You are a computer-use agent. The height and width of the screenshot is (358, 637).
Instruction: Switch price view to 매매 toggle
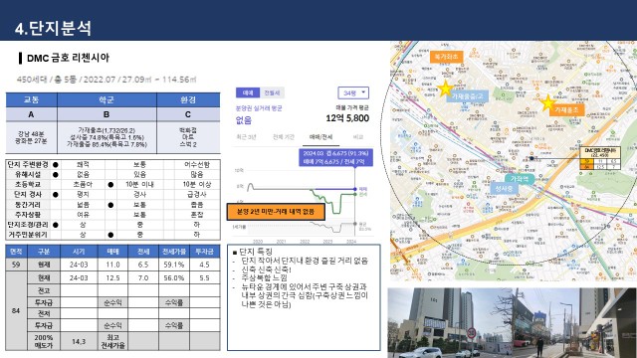coord(248,92)
